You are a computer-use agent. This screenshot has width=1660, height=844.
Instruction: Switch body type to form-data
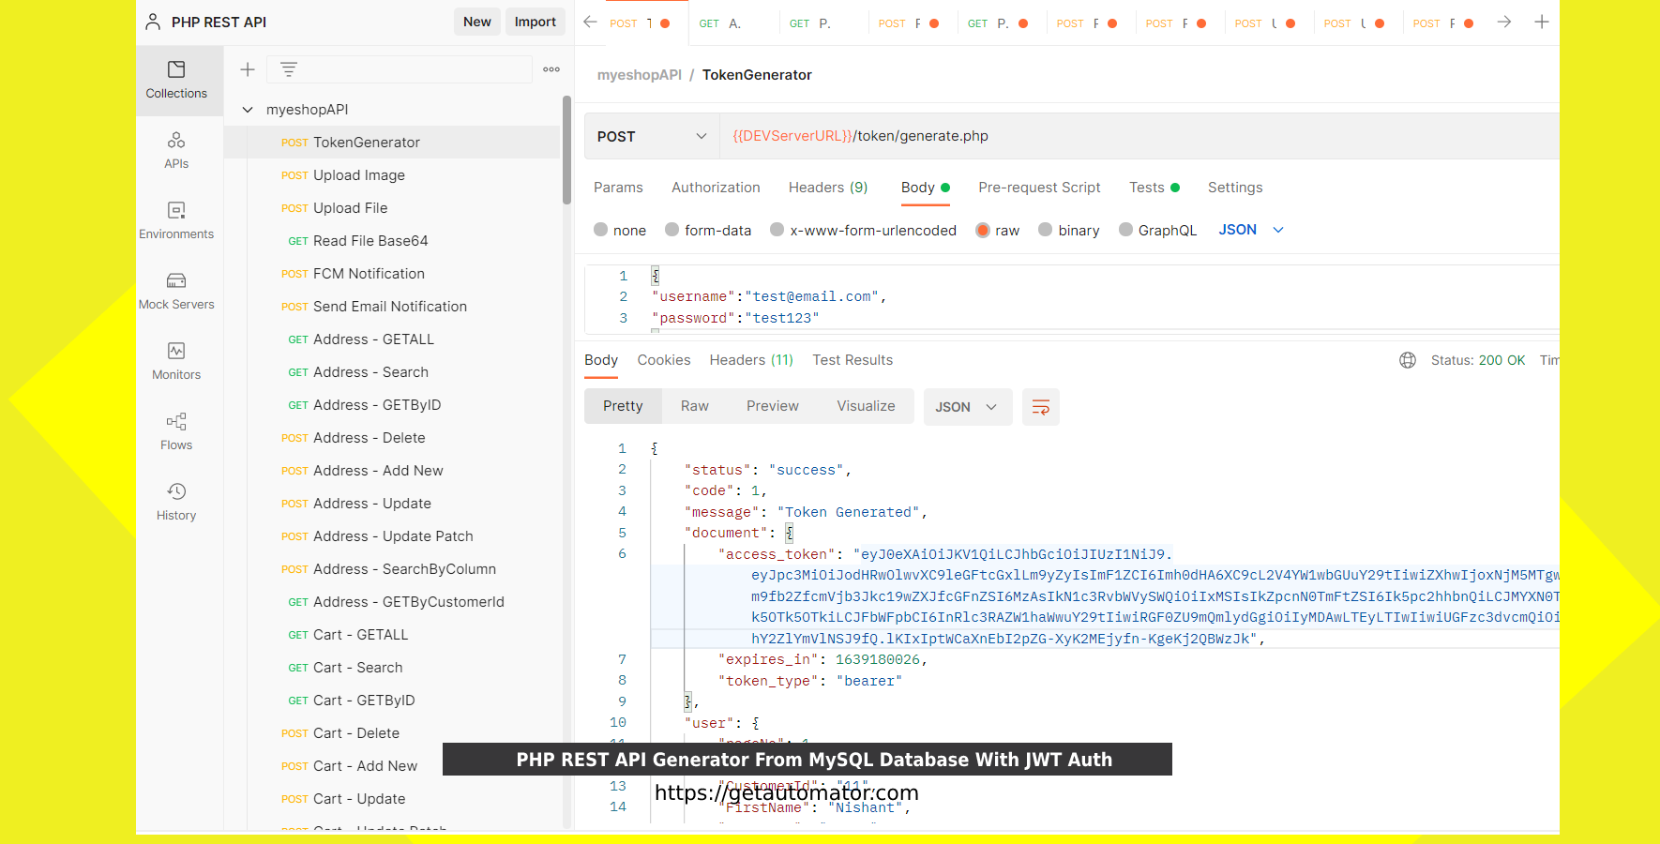(709, 230)
